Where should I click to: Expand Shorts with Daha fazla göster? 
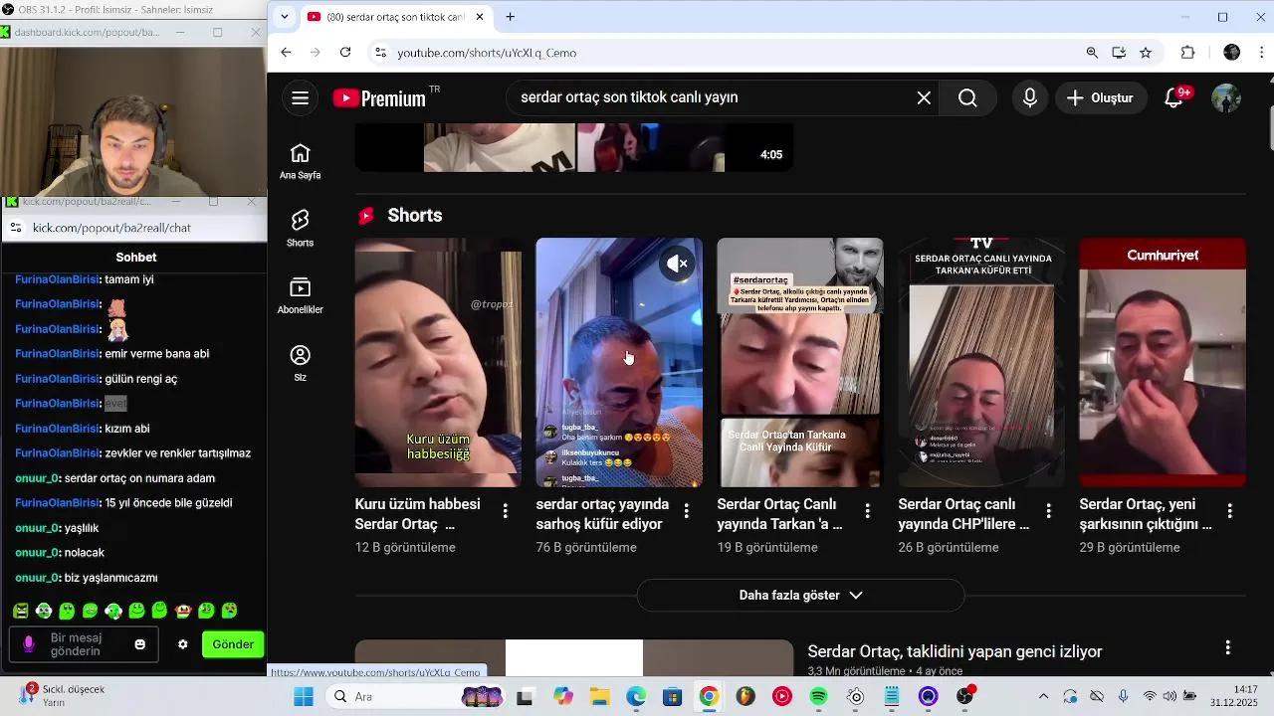(x=800, y=595)
